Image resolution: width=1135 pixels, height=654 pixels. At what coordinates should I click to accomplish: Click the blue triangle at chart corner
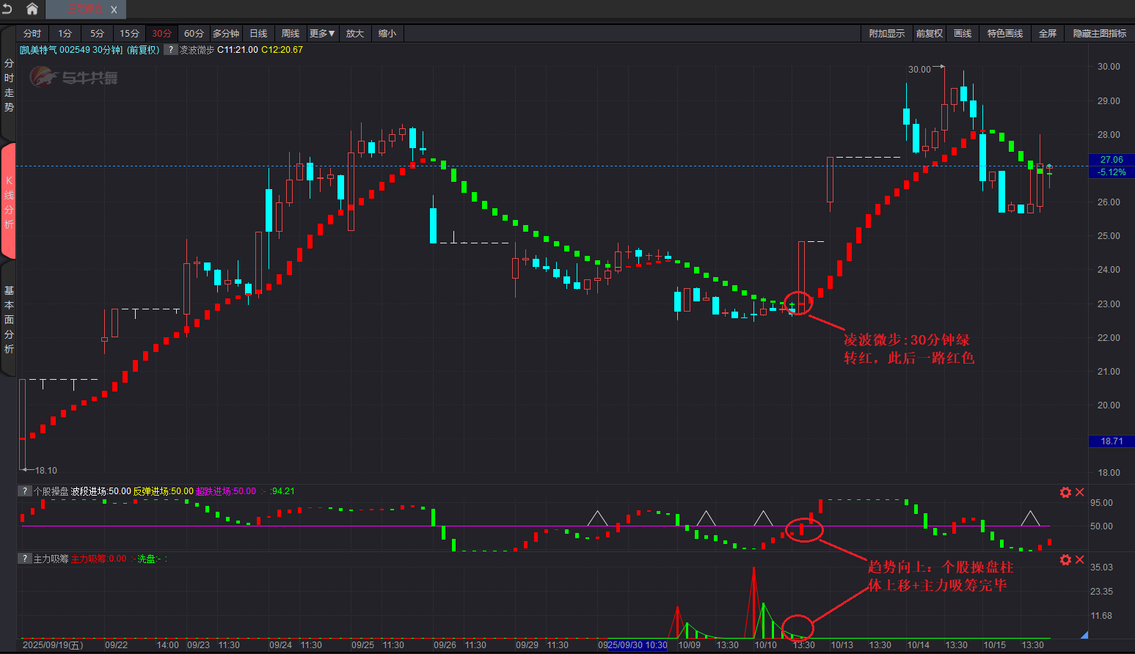click(x=1084, y=634)
